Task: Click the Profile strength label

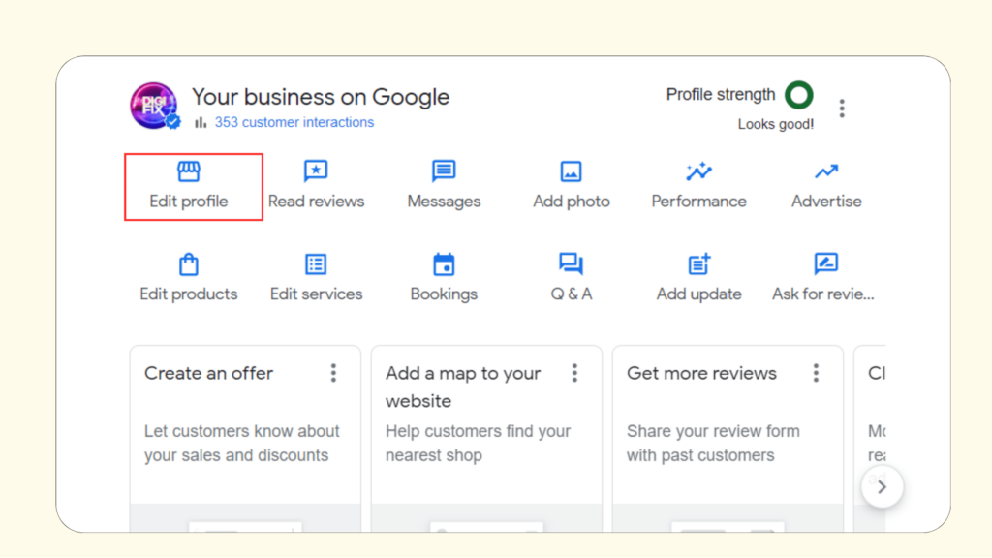Action: pos(721,95)
